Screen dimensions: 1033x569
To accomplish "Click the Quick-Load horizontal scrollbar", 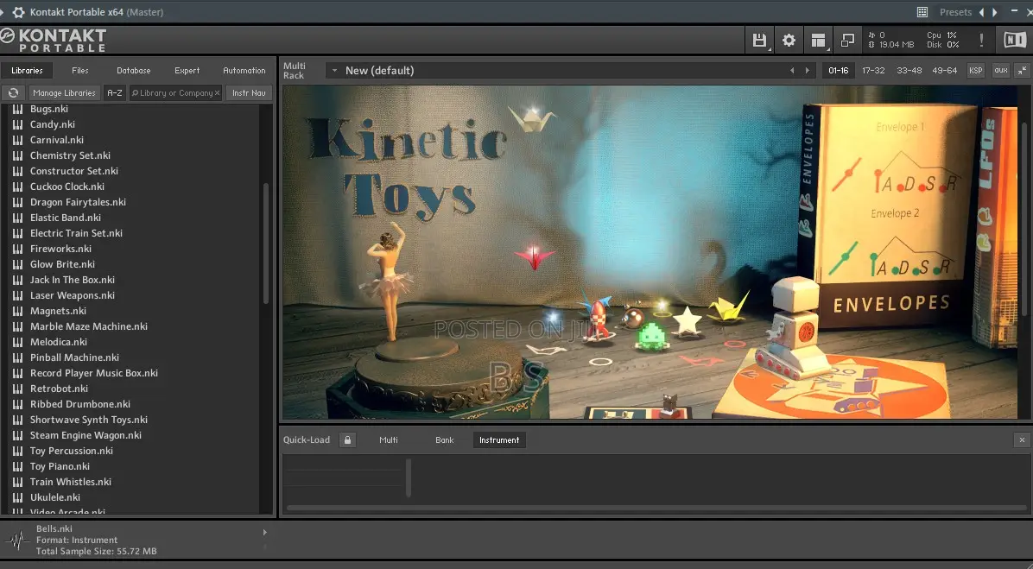I will point(656,508).
